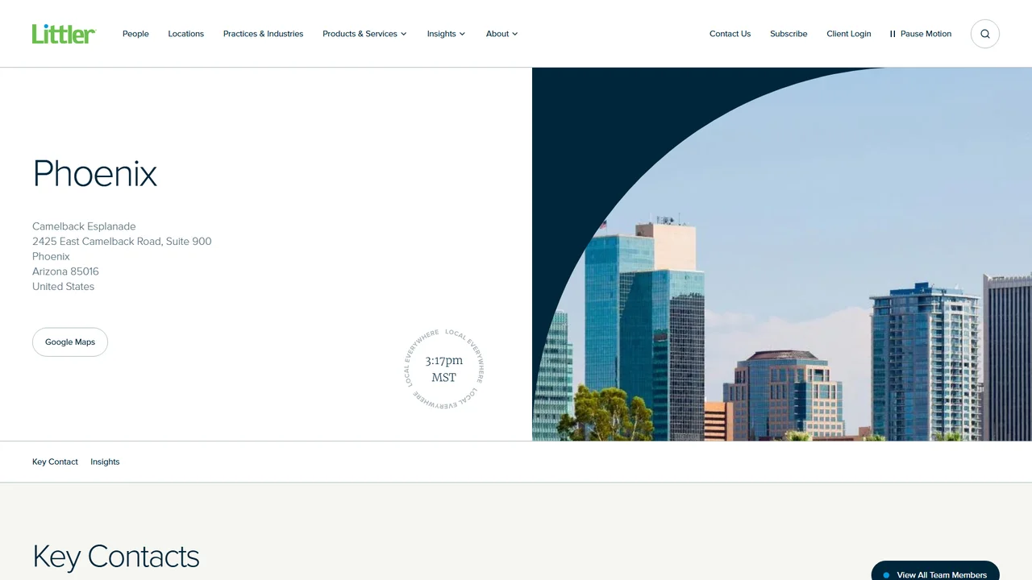Toggle Pause Motion
The width and height of the screenshot is (1032, 580).
pos(921,34)
